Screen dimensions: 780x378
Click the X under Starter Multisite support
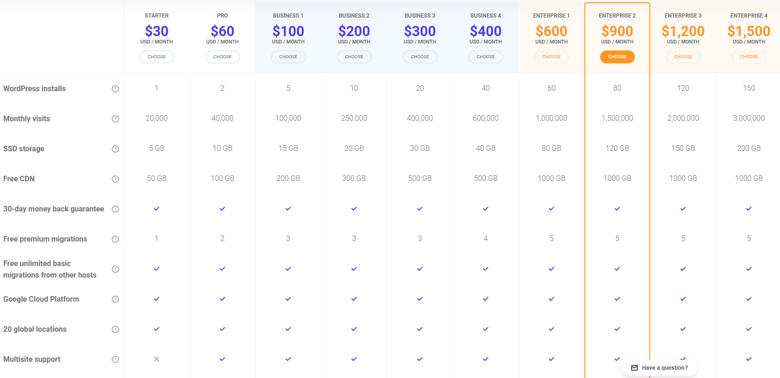pos(157,359)
